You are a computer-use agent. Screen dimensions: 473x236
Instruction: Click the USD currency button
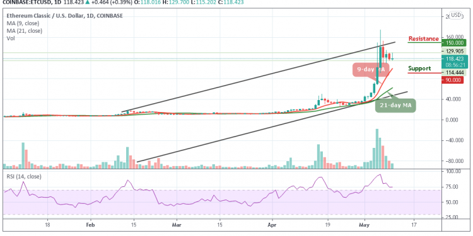click(455, 15)
